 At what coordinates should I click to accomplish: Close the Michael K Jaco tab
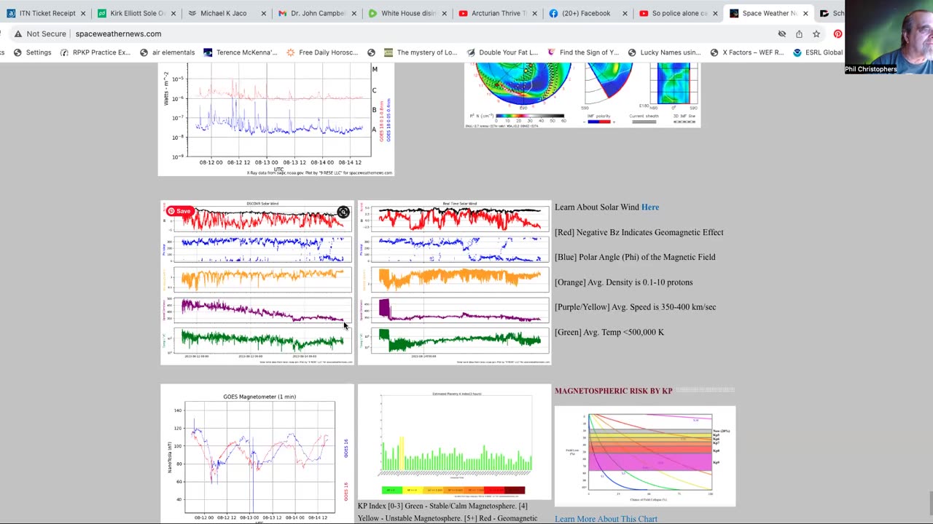pyautogui.click(x=263, y=13)
